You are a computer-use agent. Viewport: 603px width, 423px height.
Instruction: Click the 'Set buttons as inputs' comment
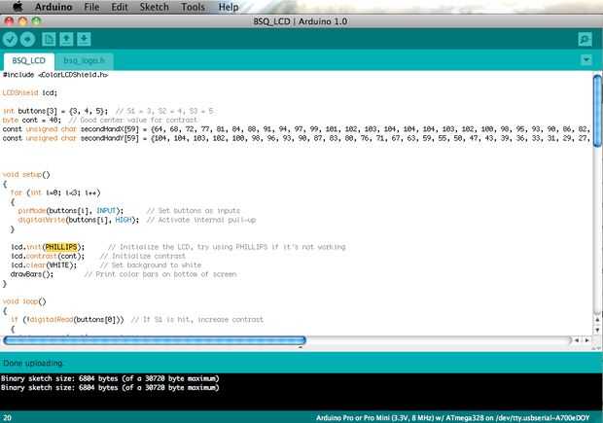(x=194, y=211)
